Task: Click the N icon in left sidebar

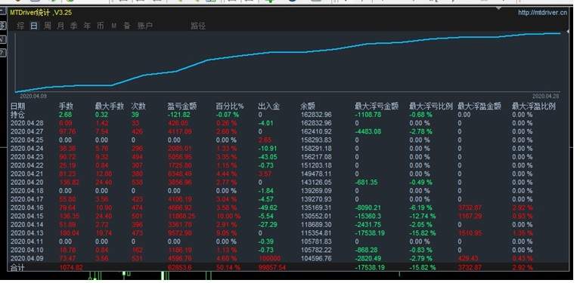Action: (2, 39)
